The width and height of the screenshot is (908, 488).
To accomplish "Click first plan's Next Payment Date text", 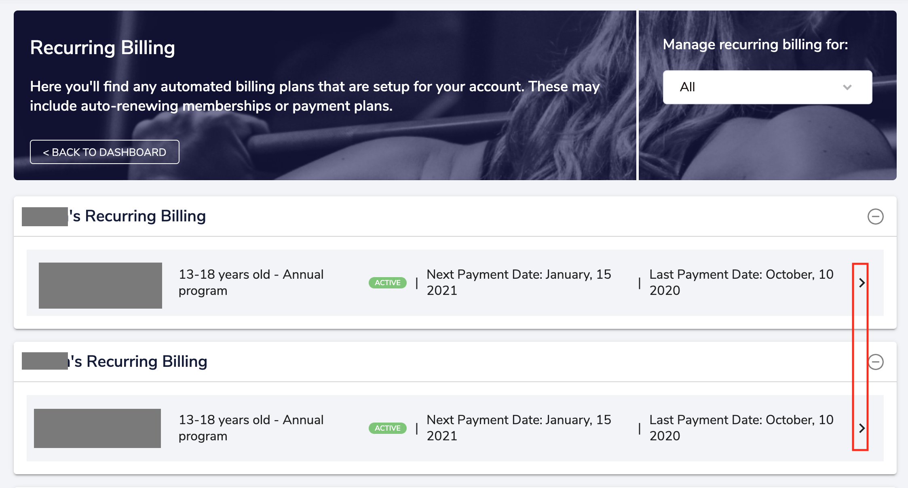I will (x=519, y=282).
